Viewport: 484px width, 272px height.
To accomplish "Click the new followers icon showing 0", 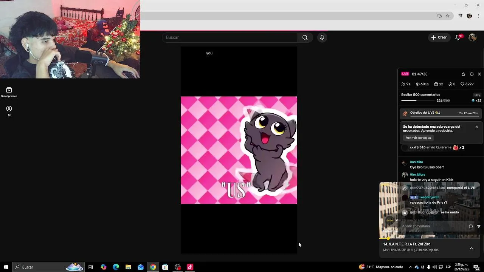I will pyautogui.click(x=450, y=84).
